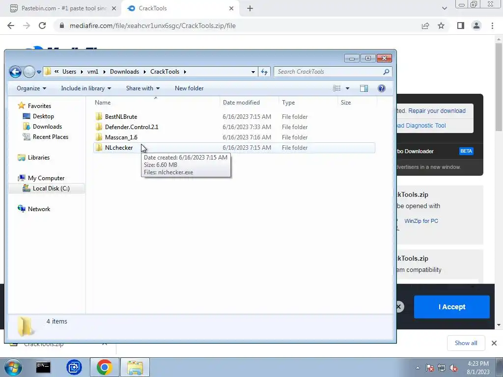This screenshot has width=503, height=377.
Task: Select the NLchecker folder icon
Action: (x=99, y=147)
